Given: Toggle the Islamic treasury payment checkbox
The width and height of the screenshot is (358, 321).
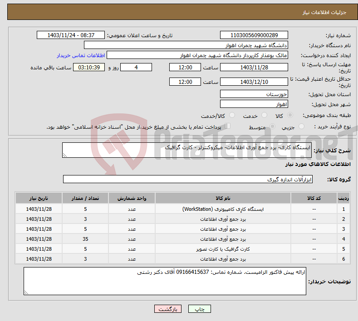Looking at the screenshot, I should 227,126.
